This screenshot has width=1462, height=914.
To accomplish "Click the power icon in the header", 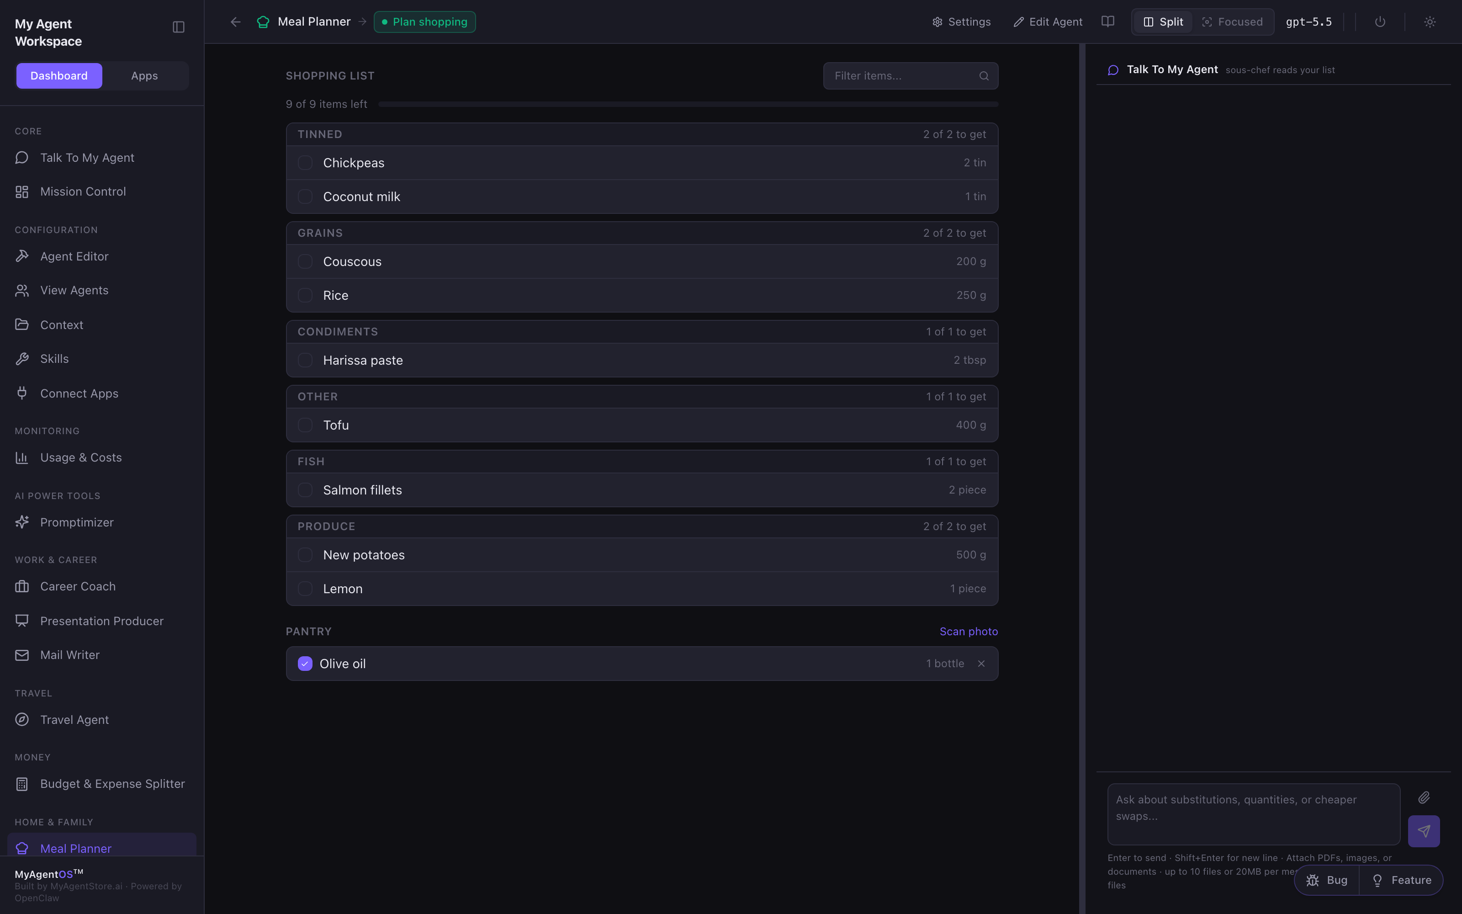I will 1380,22.
